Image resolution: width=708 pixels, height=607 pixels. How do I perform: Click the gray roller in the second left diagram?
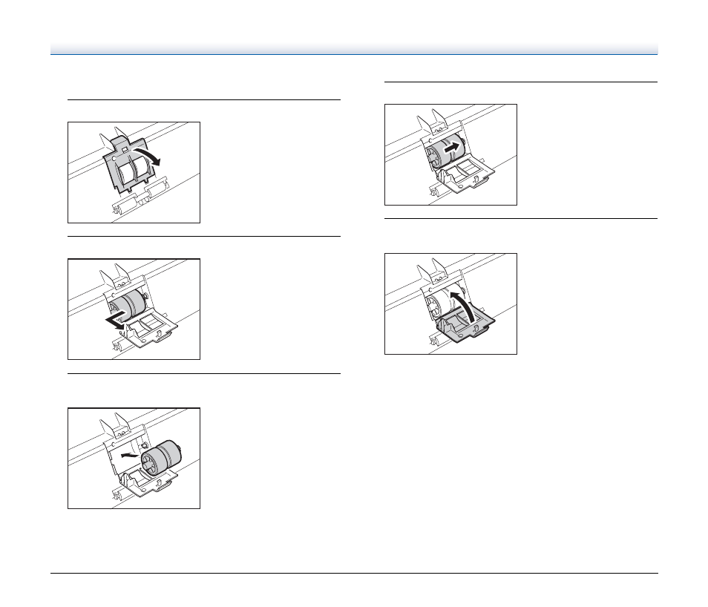128,303
